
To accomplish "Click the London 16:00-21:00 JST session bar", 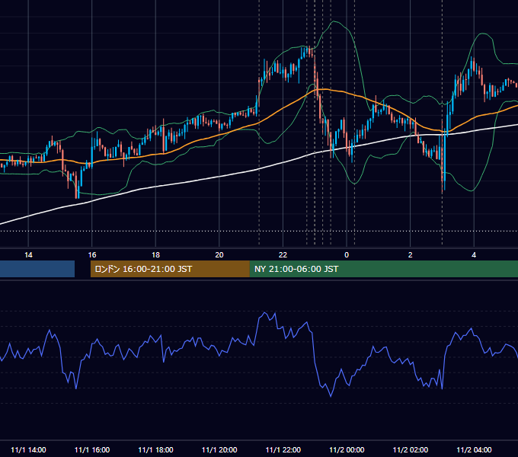I will coord(170,269).
